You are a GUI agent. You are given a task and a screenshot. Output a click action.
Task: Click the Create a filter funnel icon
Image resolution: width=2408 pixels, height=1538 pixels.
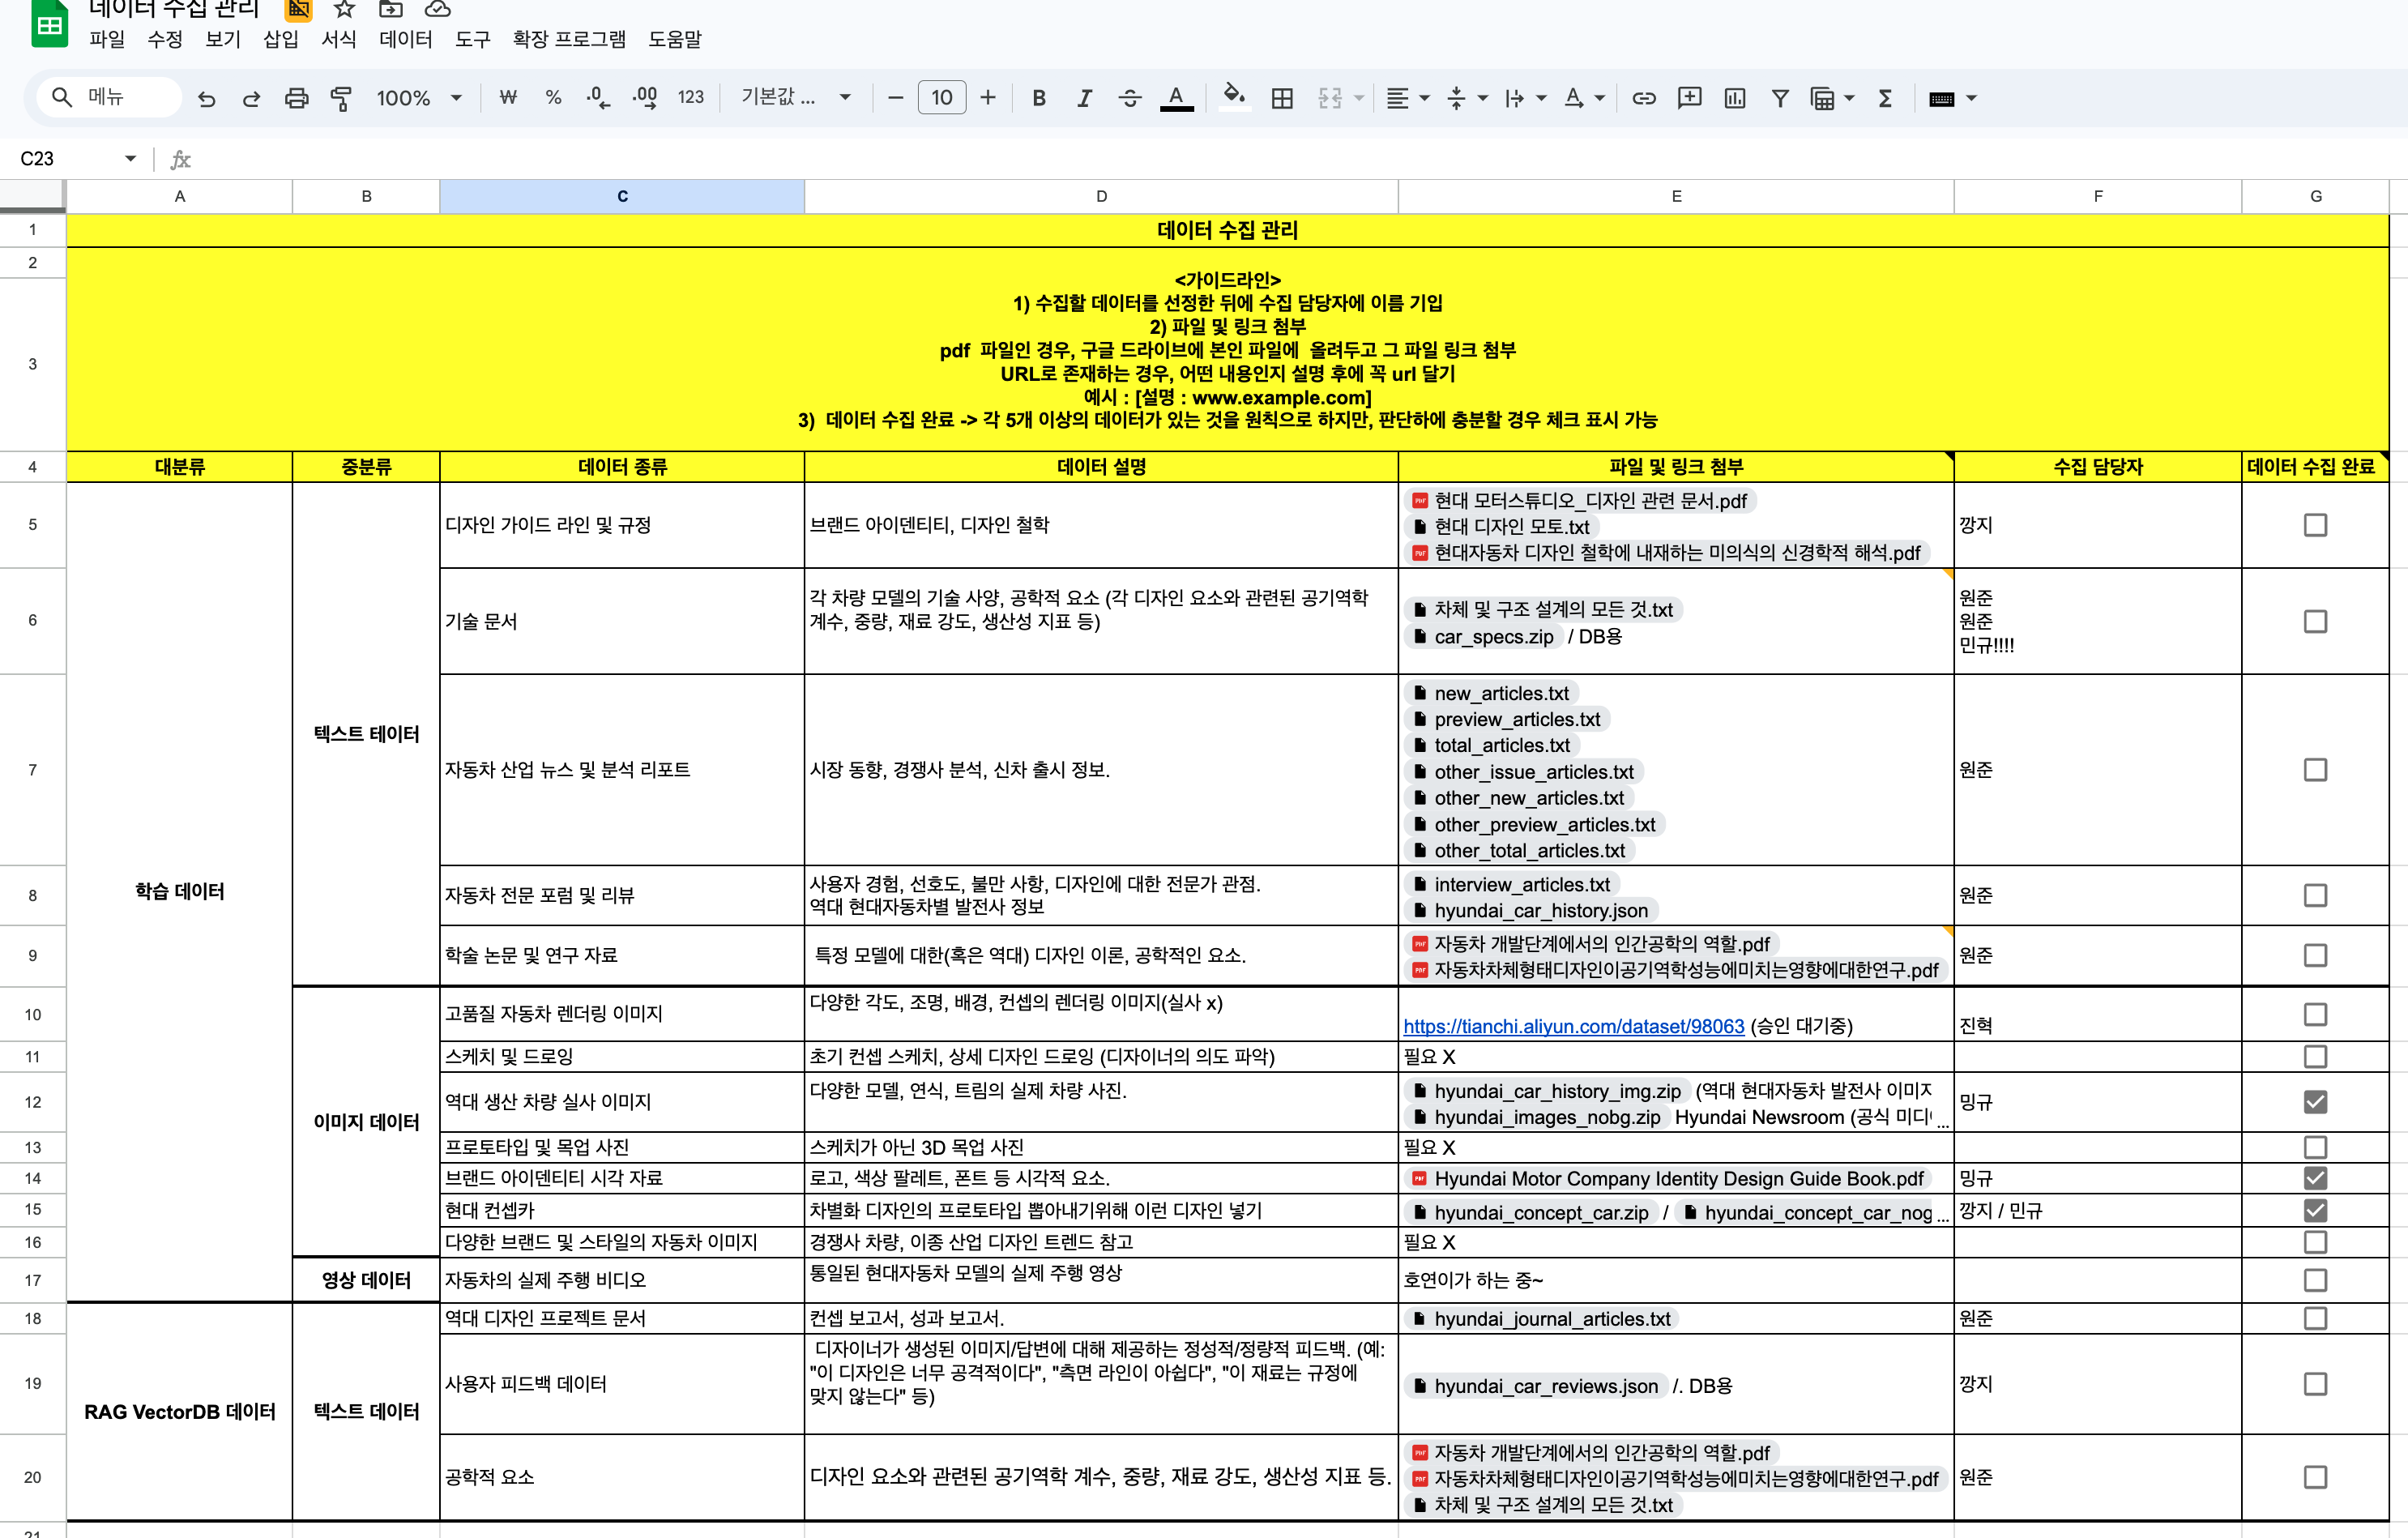[x=1780, y=98]
